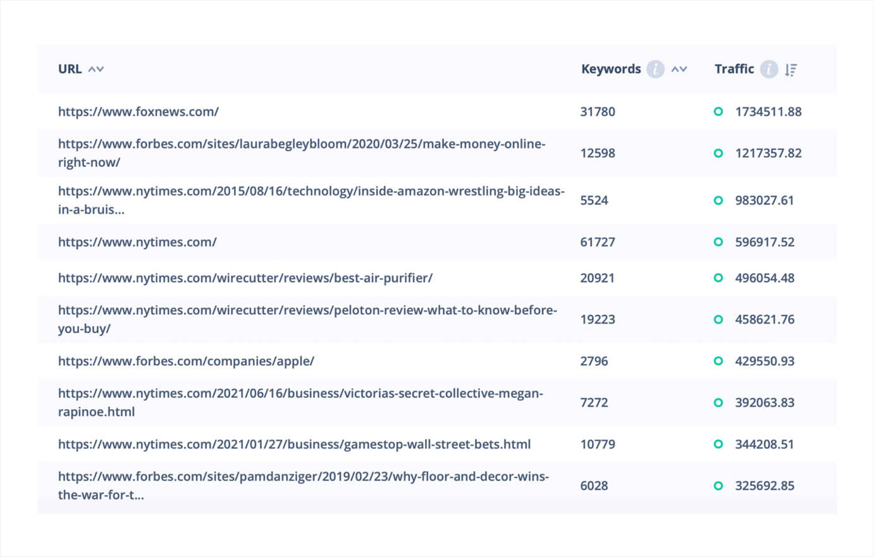Sort table by URL column arrows
The width and height of the screenshot is (874, 557).
[96, 69]
